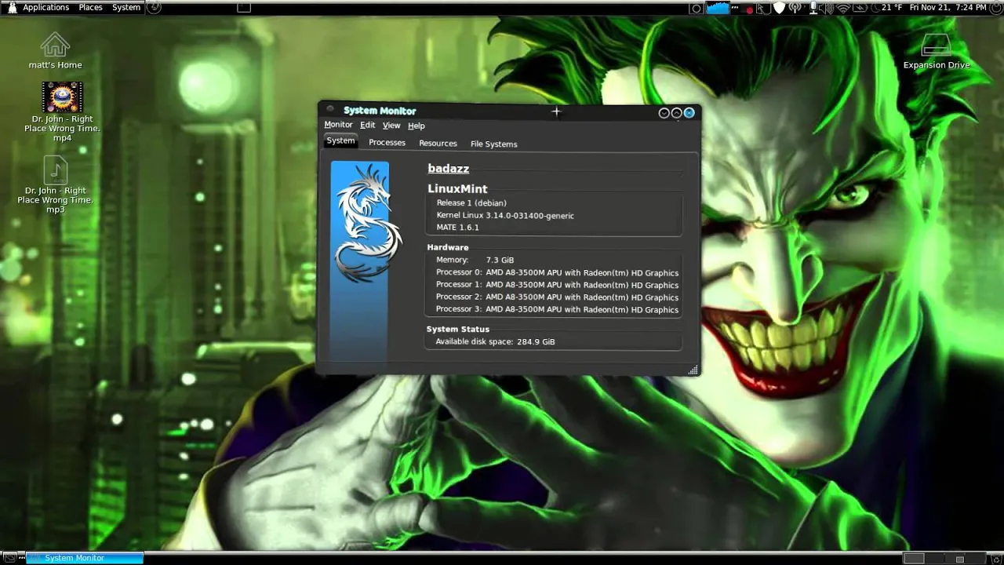Click the 'Hardware' heading

click(x=447, y=247)
